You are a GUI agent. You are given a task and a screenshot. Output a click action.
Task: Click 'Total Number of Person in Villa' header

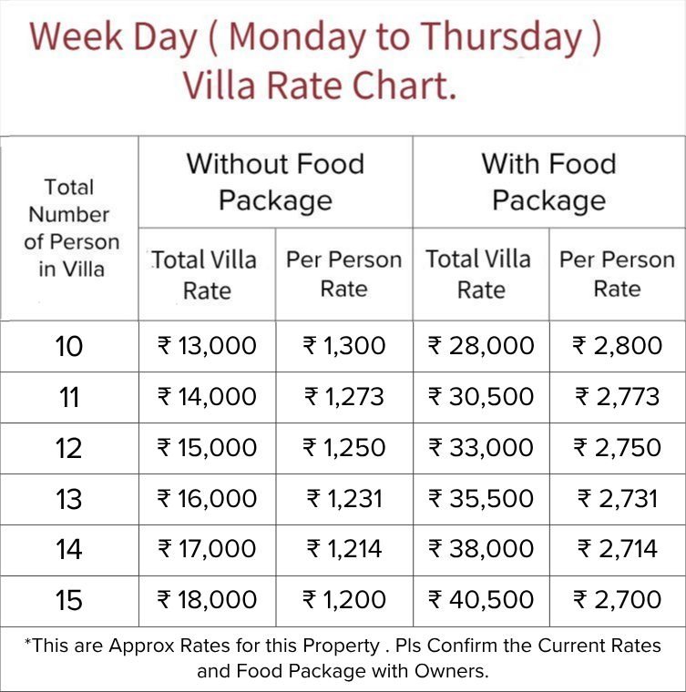tap(70, 229)
